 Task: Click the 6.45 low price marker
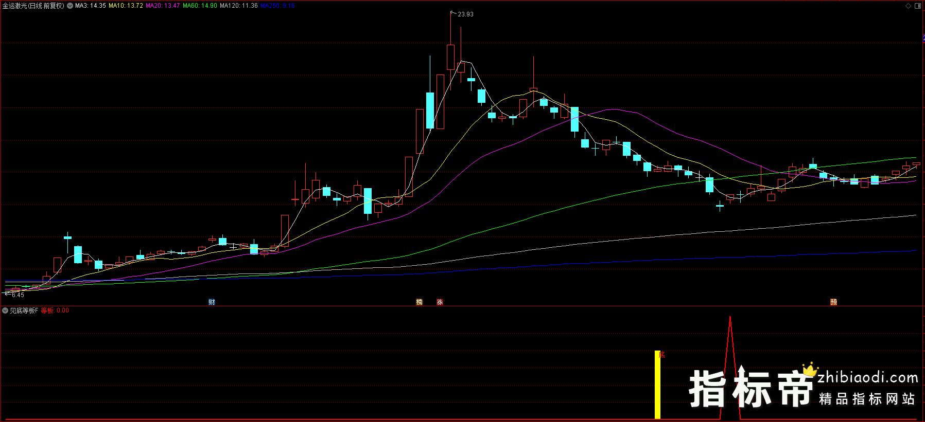(18, 295)
